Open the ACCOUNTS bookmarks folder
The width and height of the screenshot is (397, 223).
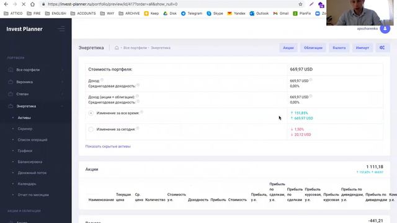(x=83, y=14)
